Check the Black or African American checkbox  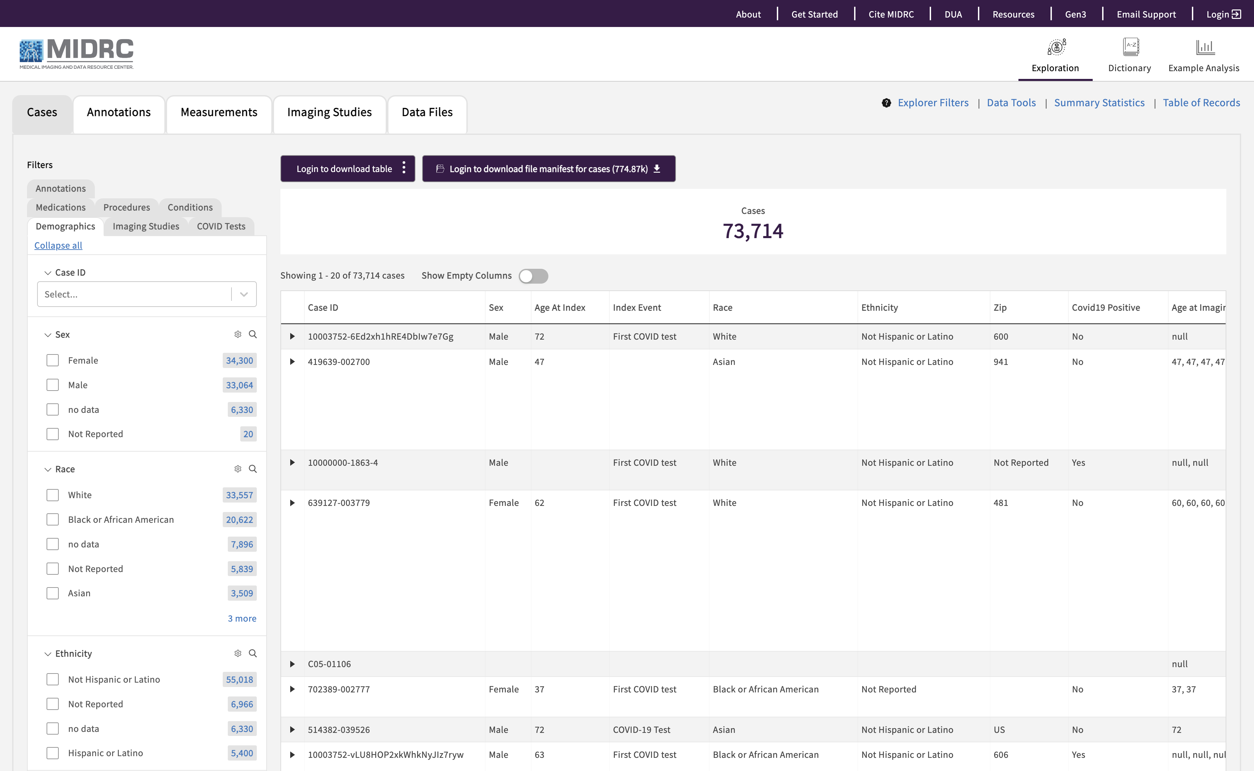click(53, 520)
